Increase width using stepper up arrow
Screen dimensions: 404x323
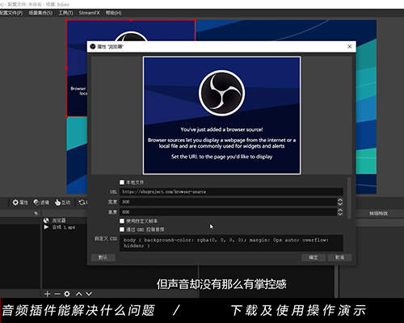click(340, 200)
